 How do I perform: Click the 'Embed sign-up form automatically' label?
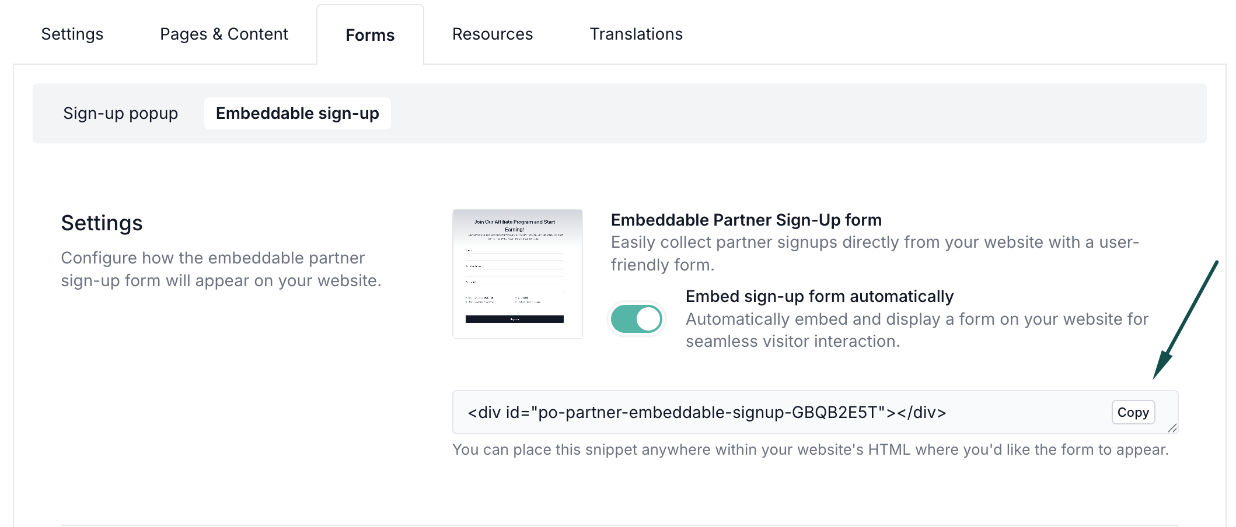819,296
